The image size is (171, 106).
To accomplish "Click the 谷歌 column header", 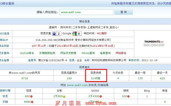I will 60,91.
